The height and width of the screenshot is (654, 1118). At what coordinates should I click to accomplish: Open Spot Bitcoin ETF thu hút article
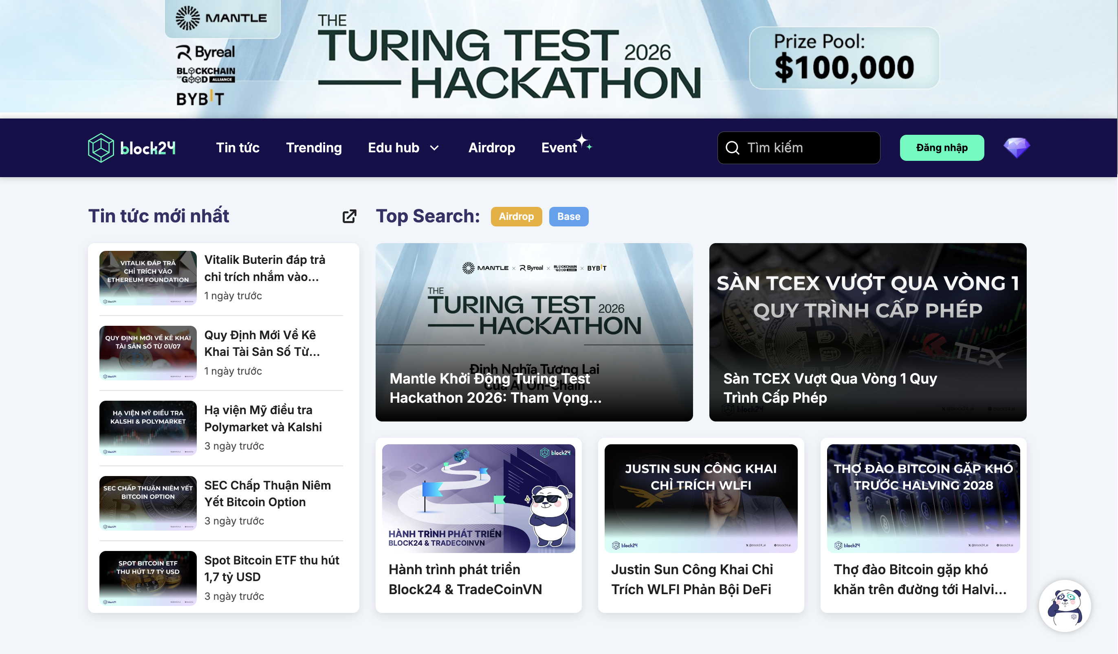click(271, 568)
